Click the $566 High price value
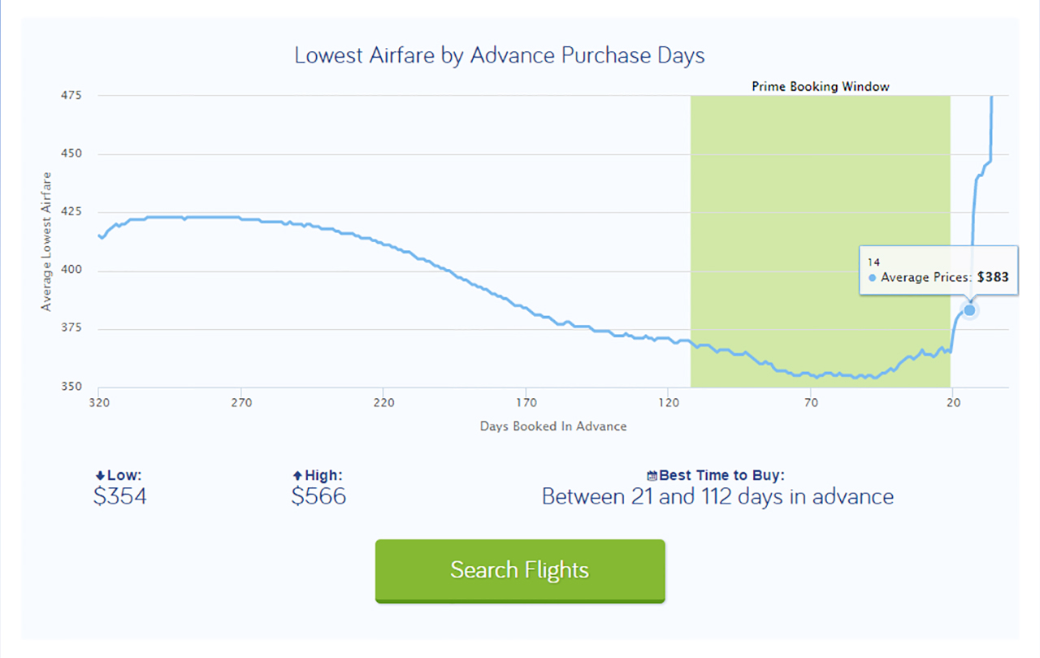This screenshot has width=1040, height=658. (x=318, y=496)
